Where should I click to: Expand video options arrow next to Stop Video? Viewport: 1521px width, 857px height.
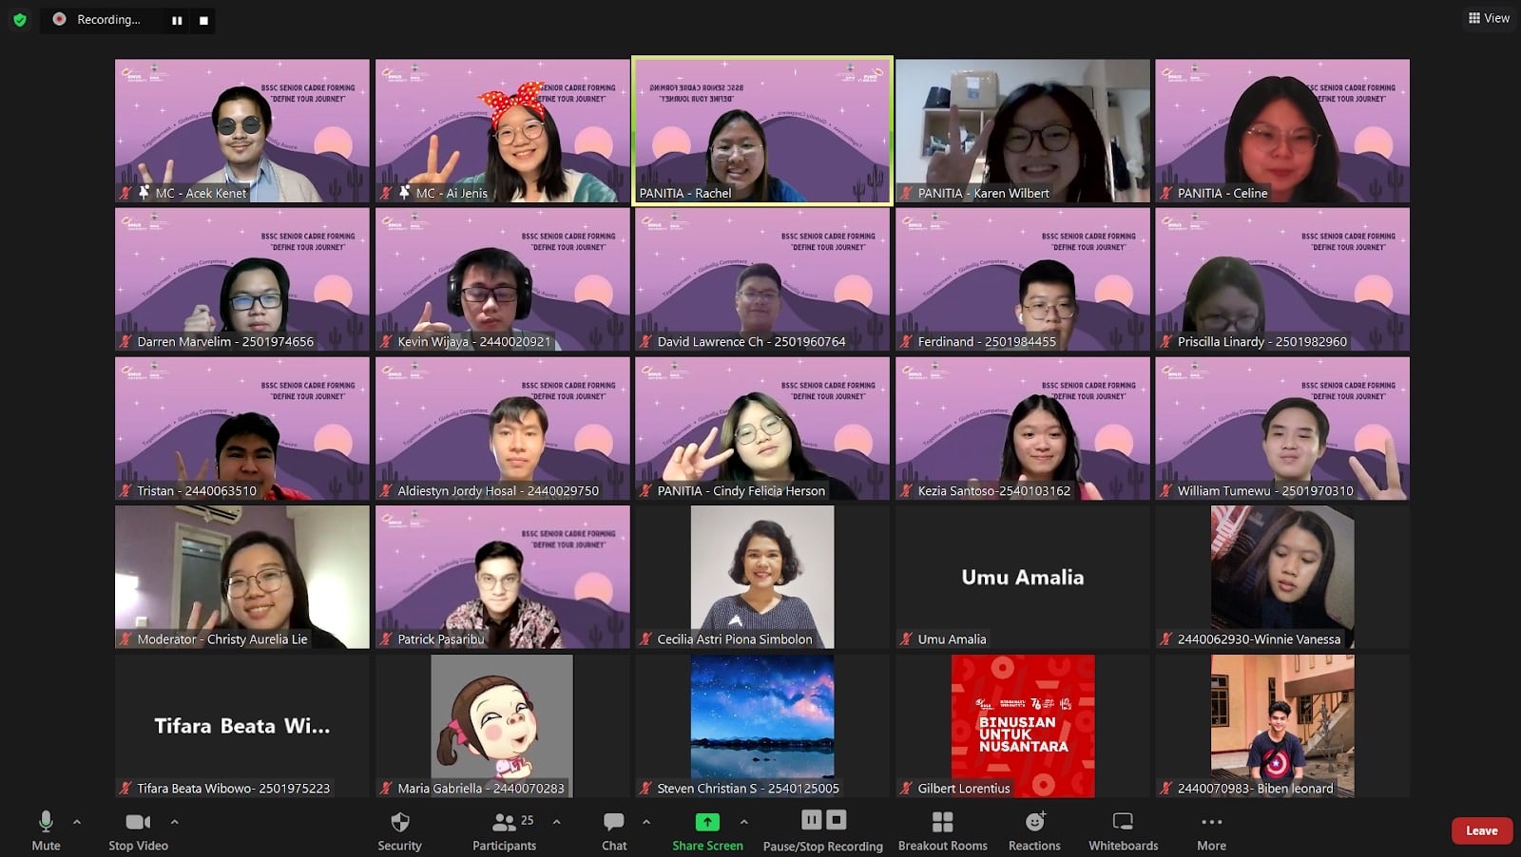(174, 822)
